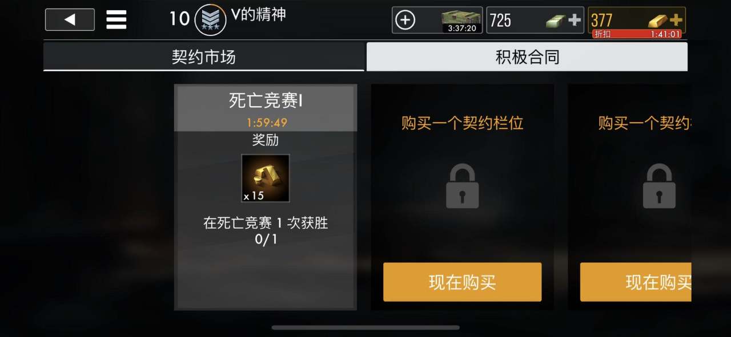Tap the 377 gold balance
Screen dimensions: 731x337
click(x=602, y=21)
